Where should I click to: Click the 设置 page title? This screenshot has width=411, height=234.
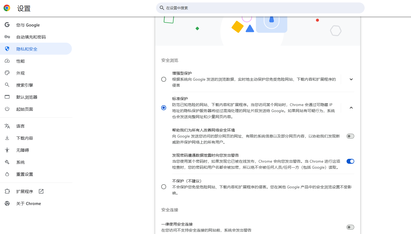click(x=24, y=8)
